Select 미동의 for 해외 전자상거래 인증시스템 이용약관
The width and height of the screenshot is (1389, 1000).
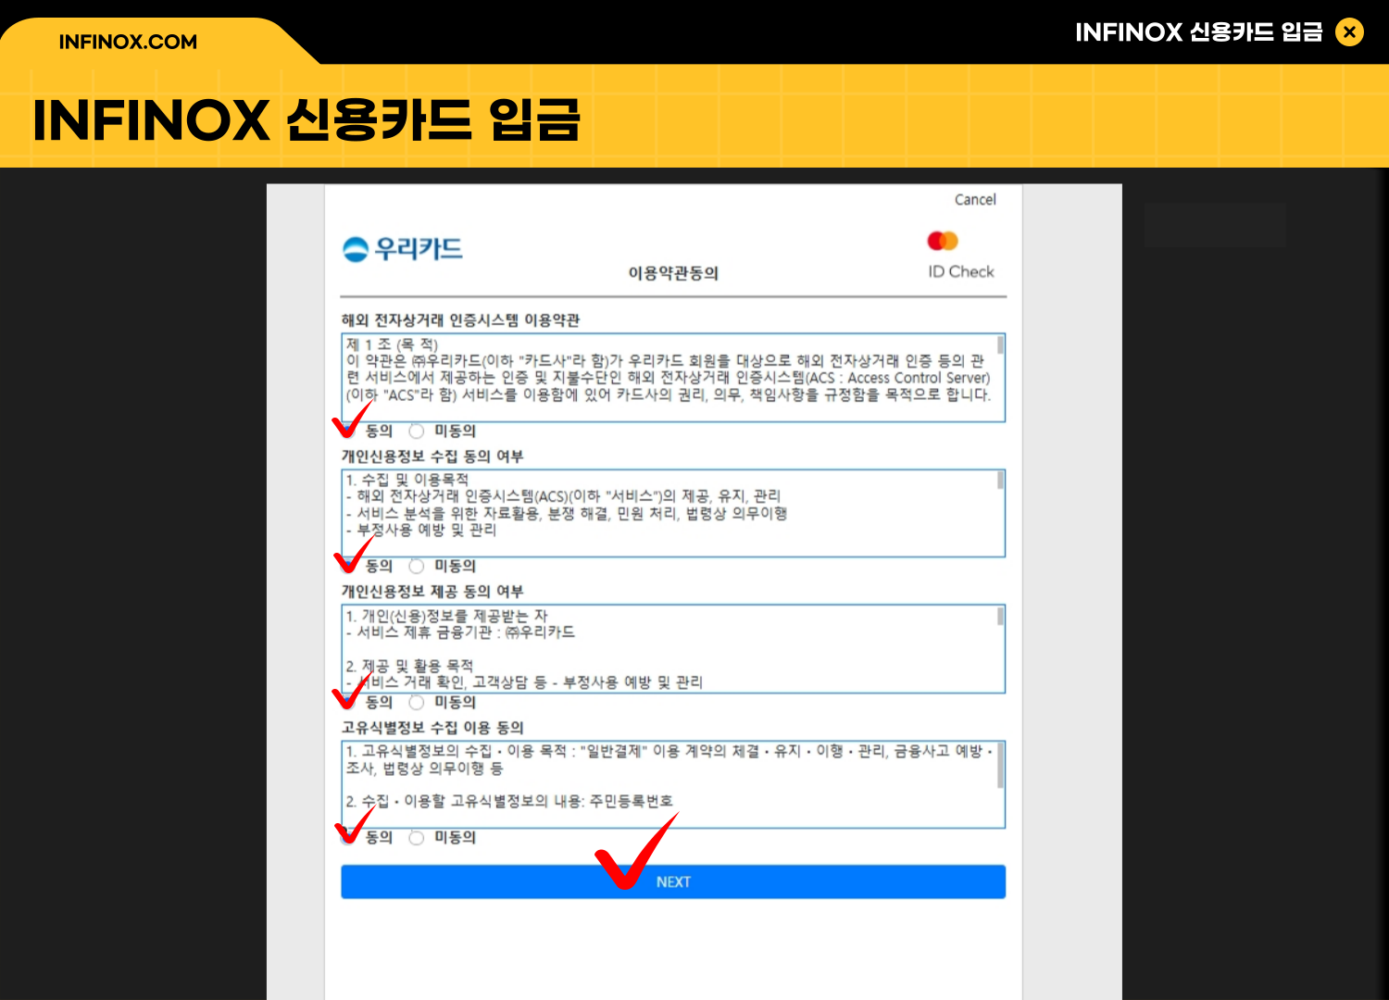(417, 431)
